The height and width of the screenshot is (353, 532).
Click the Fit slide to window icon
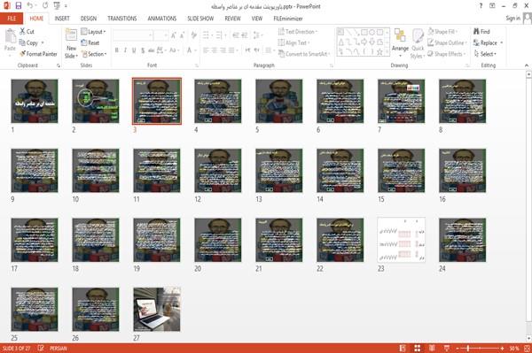tap(527, 349)
